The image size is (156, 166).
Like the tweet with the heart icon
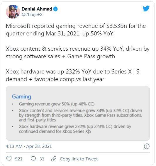click(9, 159)
